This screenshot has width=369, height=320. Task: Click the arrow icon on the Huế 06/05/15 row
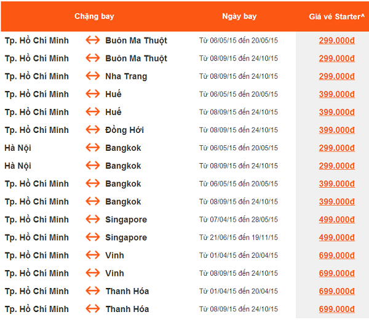pyautogui.click(x=93, y=94)
